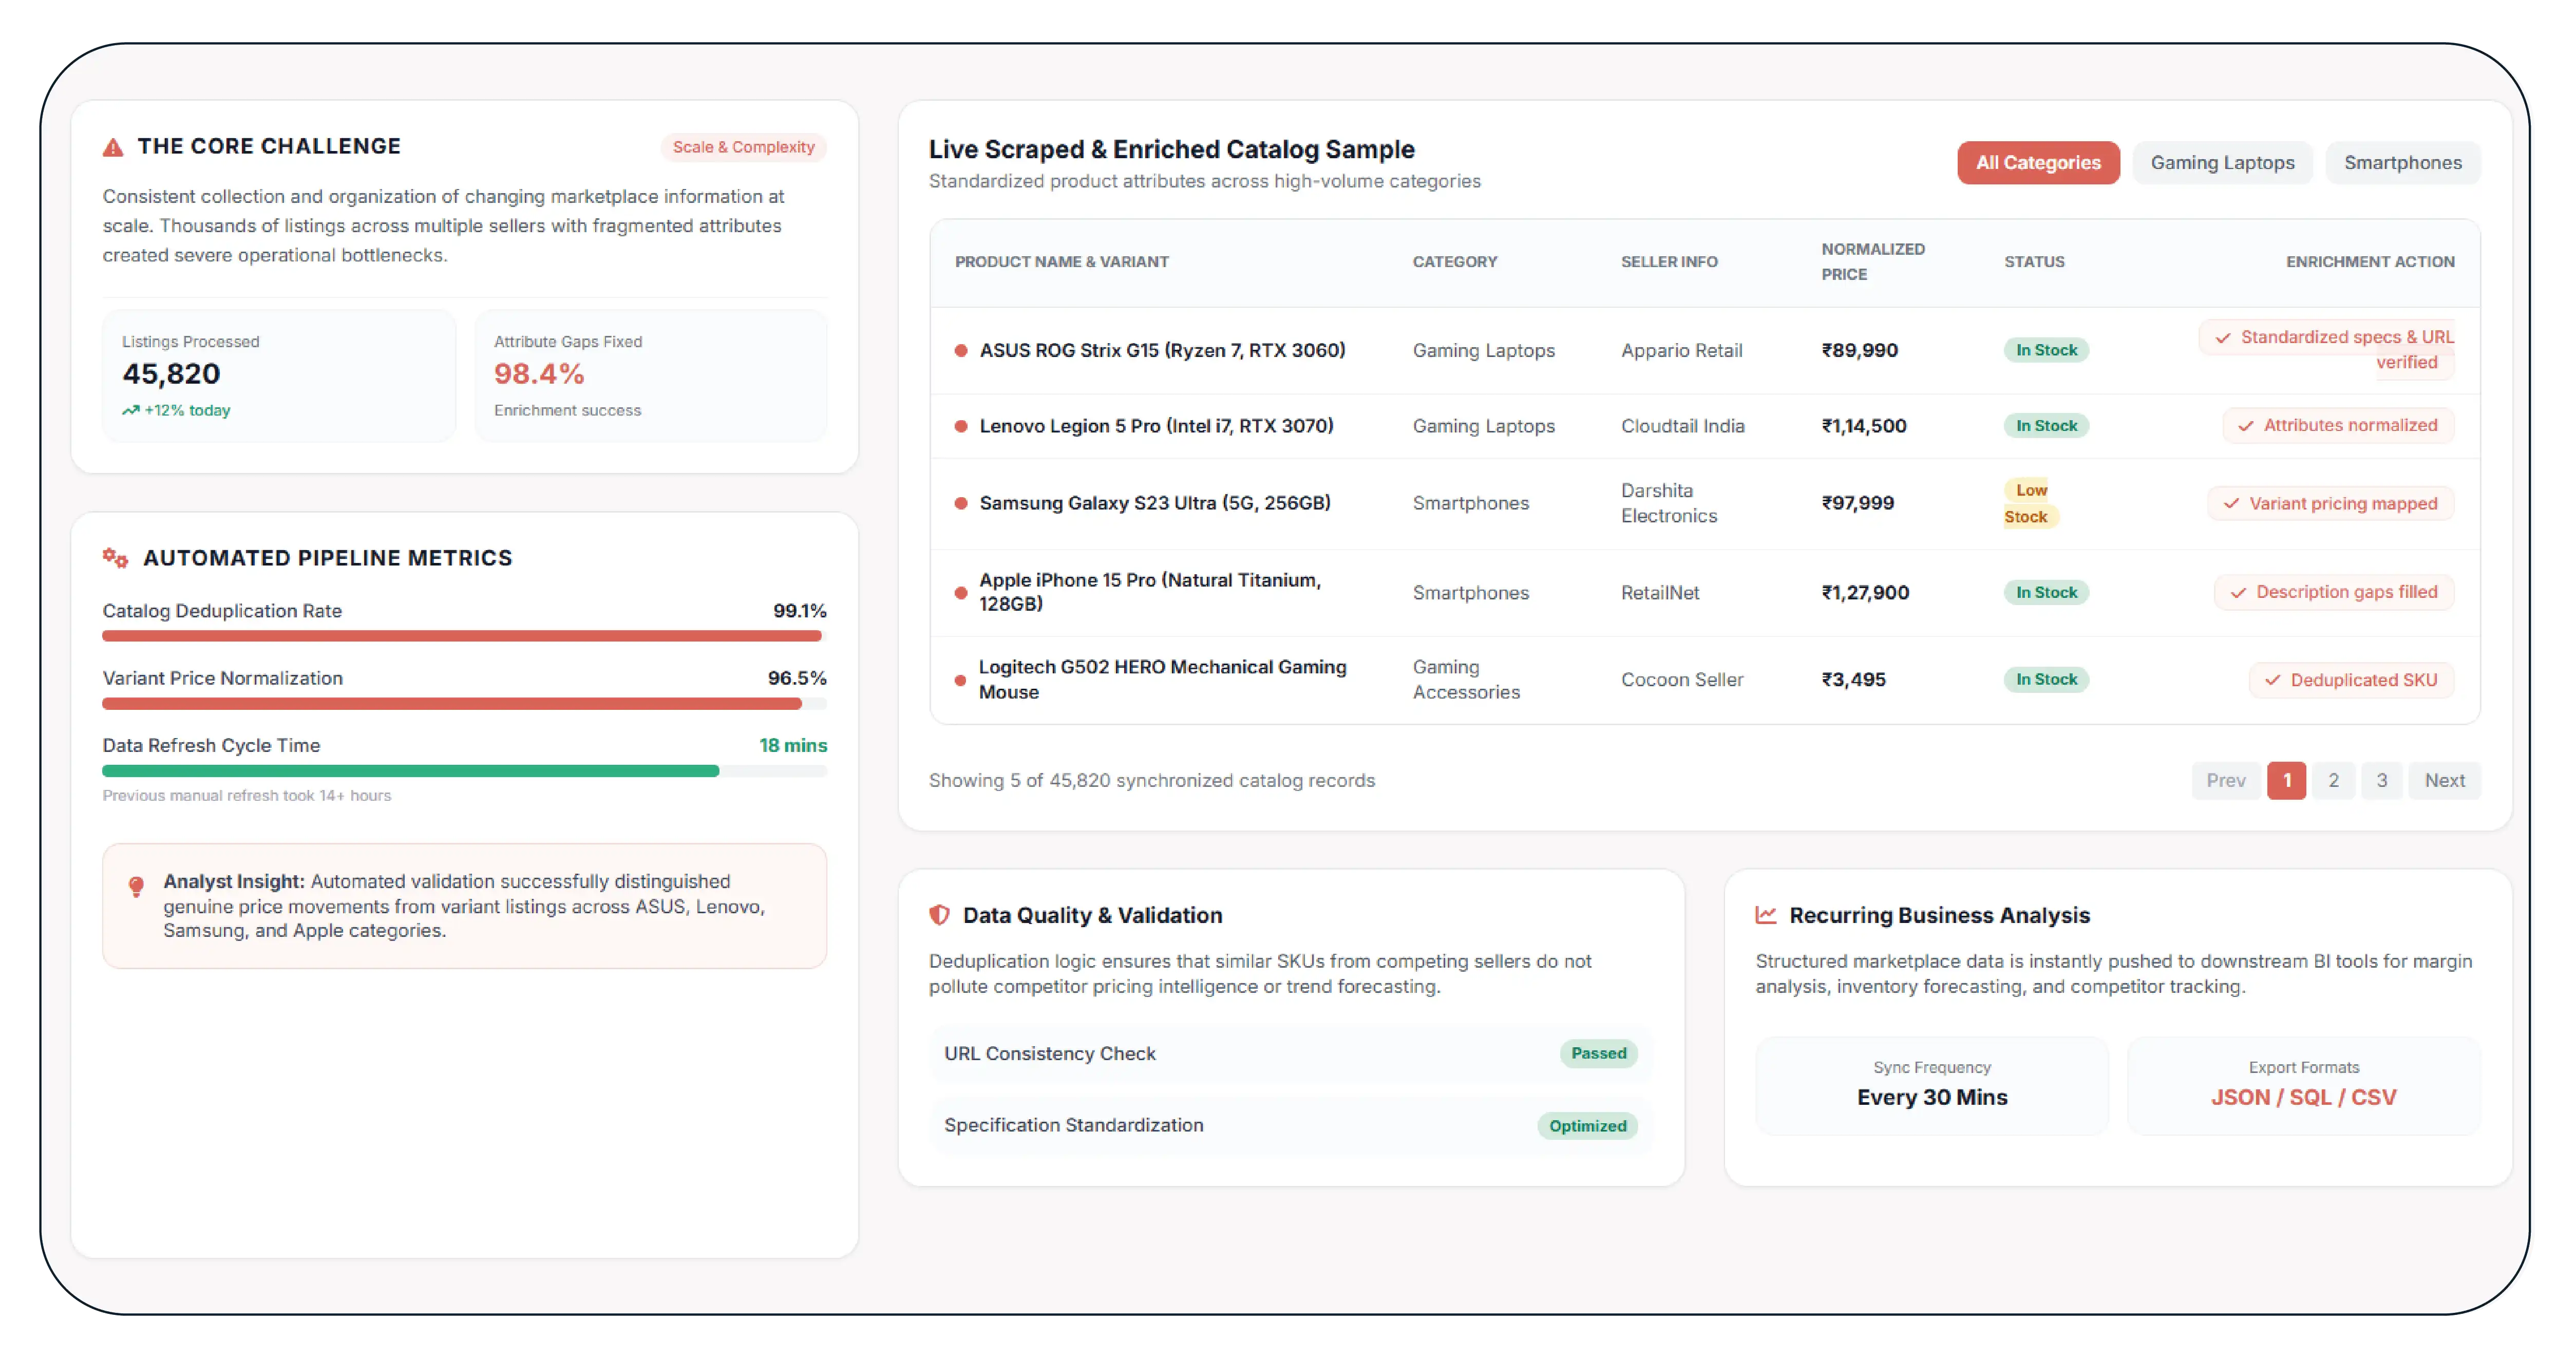Click the Normalized Price column header
The image size is (2576, 1357).
pos(1872,261)
